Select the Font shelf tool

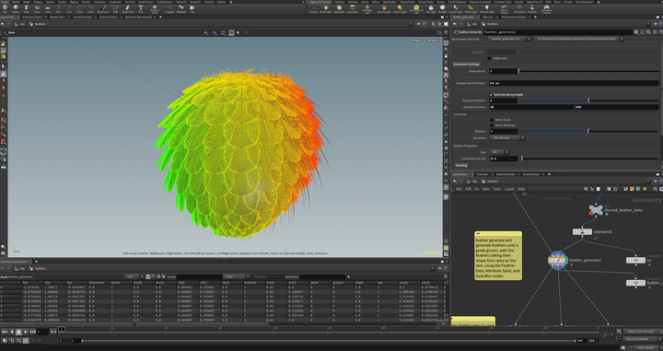[141, 9]
